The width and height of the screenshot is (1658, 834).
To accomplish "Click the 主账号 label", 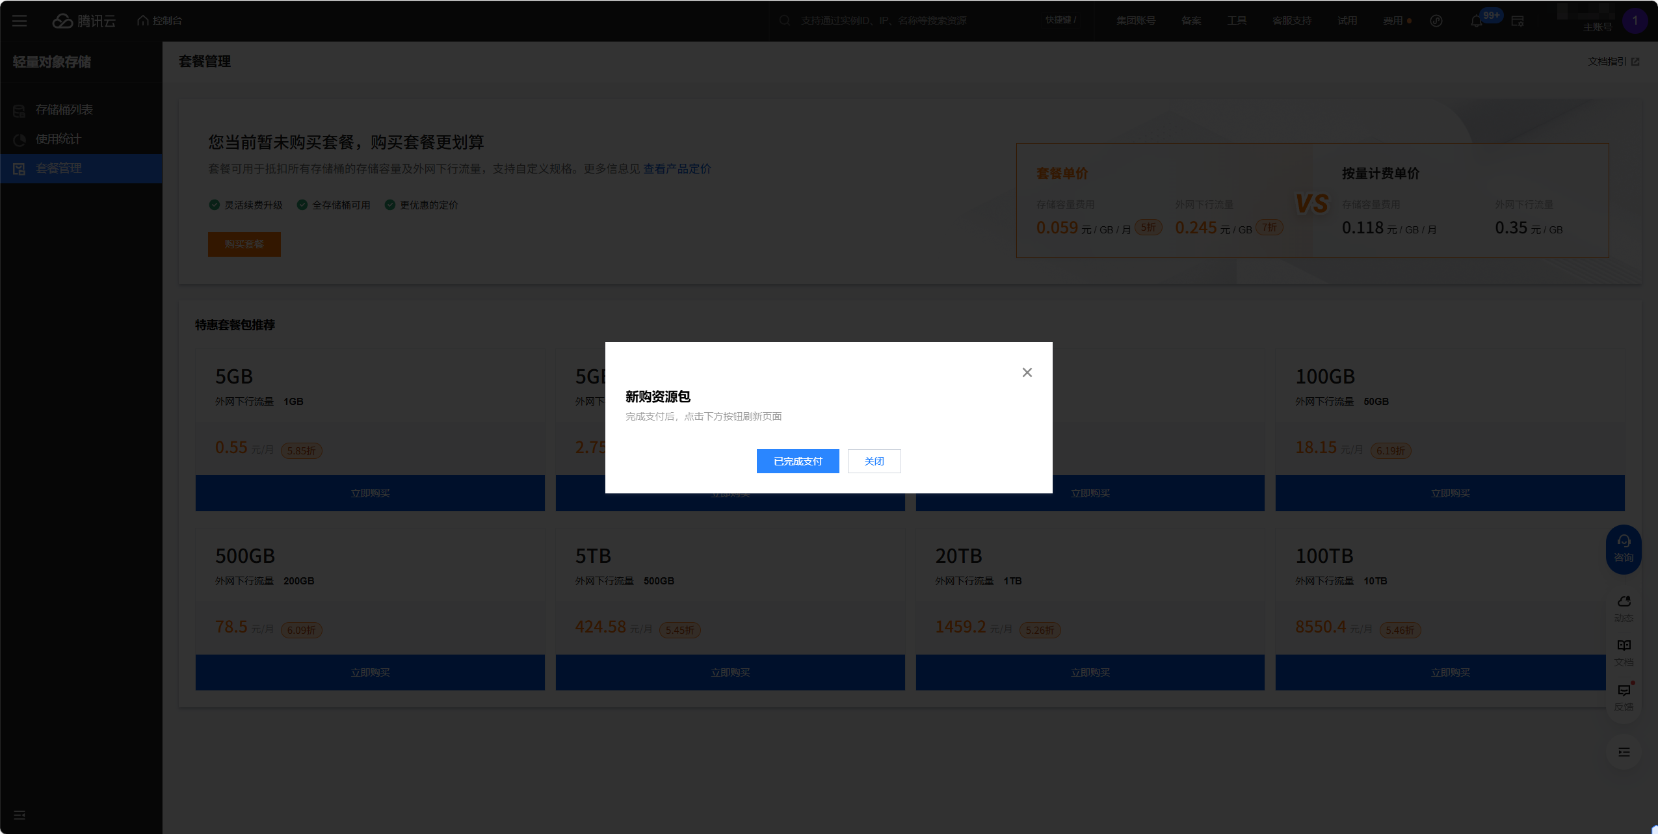I will 1597,27.
